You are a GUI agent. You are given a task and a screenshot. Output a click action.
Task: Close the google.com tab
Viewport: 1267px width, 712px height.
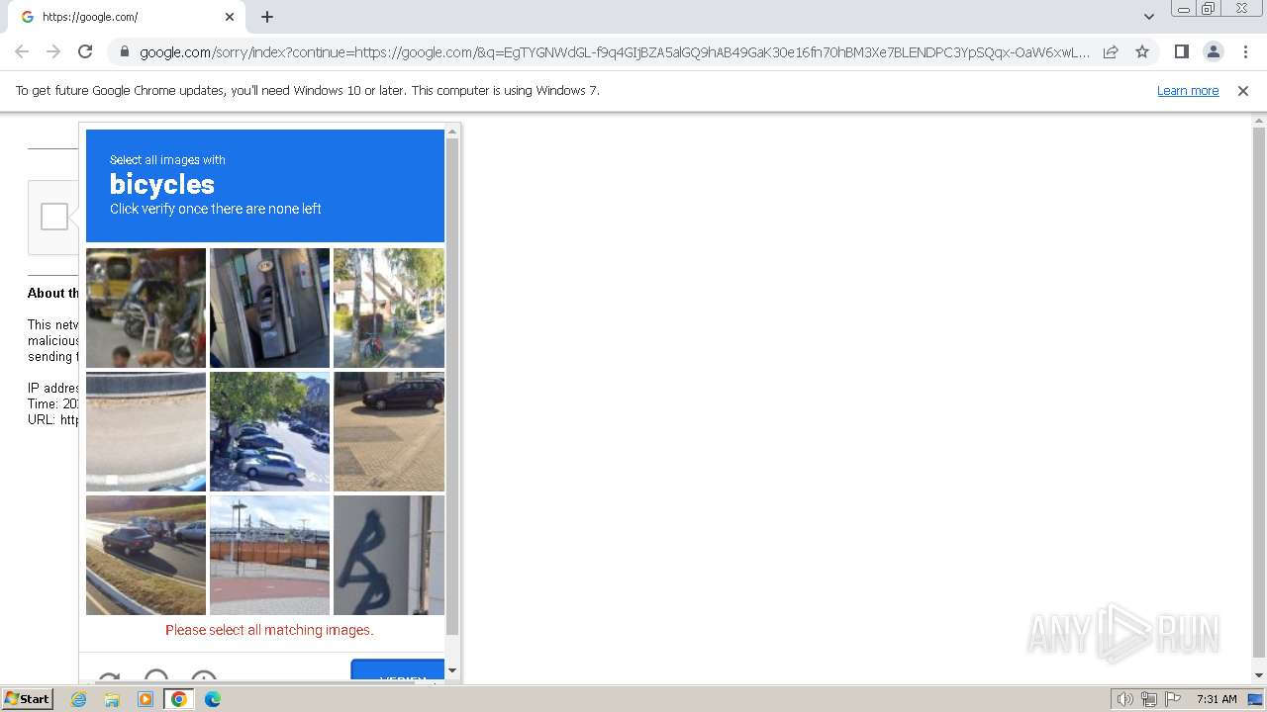click(230, 17)
